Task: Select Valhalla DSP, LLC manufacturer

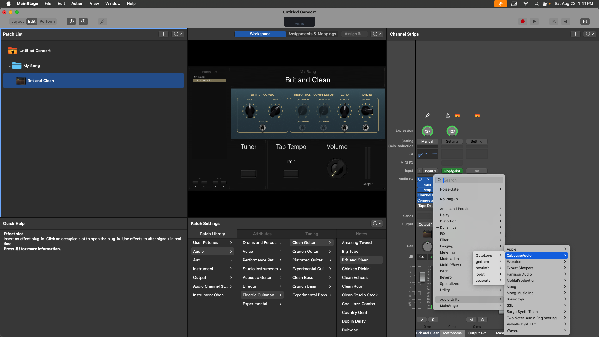Action: pos(536,324)
